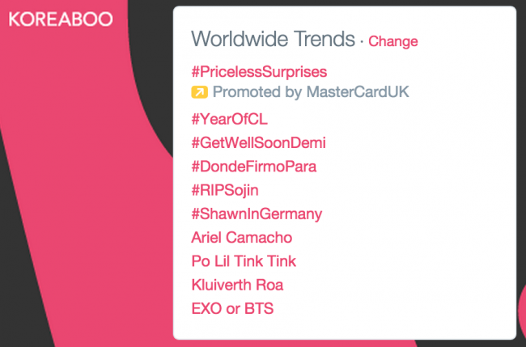Click Change next to Worldwide Trends
The image size is (526, 347).
393,41
